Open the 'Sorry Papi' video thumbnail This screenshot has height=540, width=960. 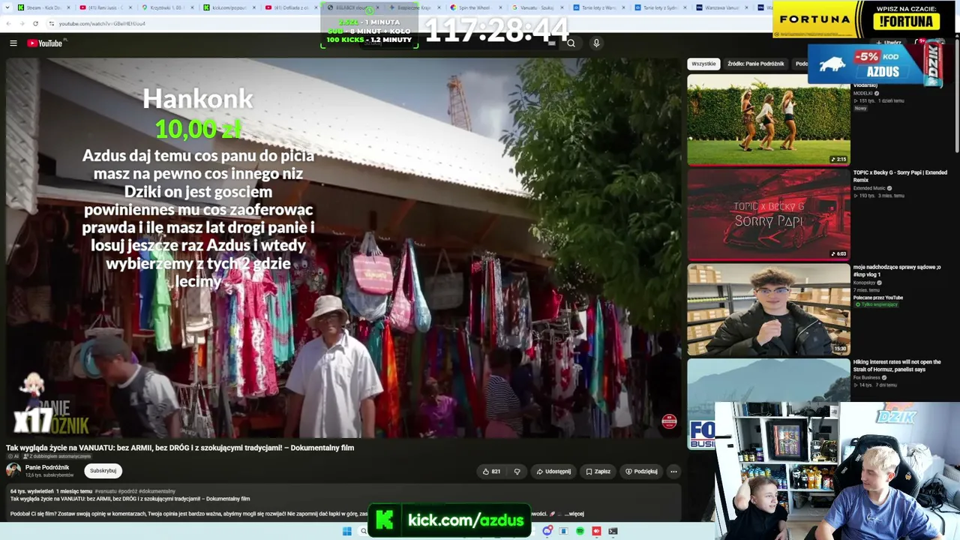pyautogui.click(x=769, y=214)
